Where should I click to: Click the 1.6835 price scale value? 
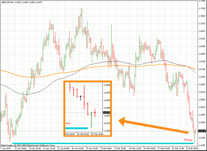click(202, 54)
